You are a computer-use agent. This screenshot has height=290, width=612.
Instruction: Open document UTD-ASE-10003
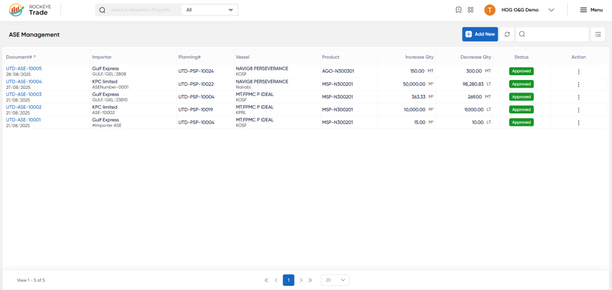[x=24, y=94]
